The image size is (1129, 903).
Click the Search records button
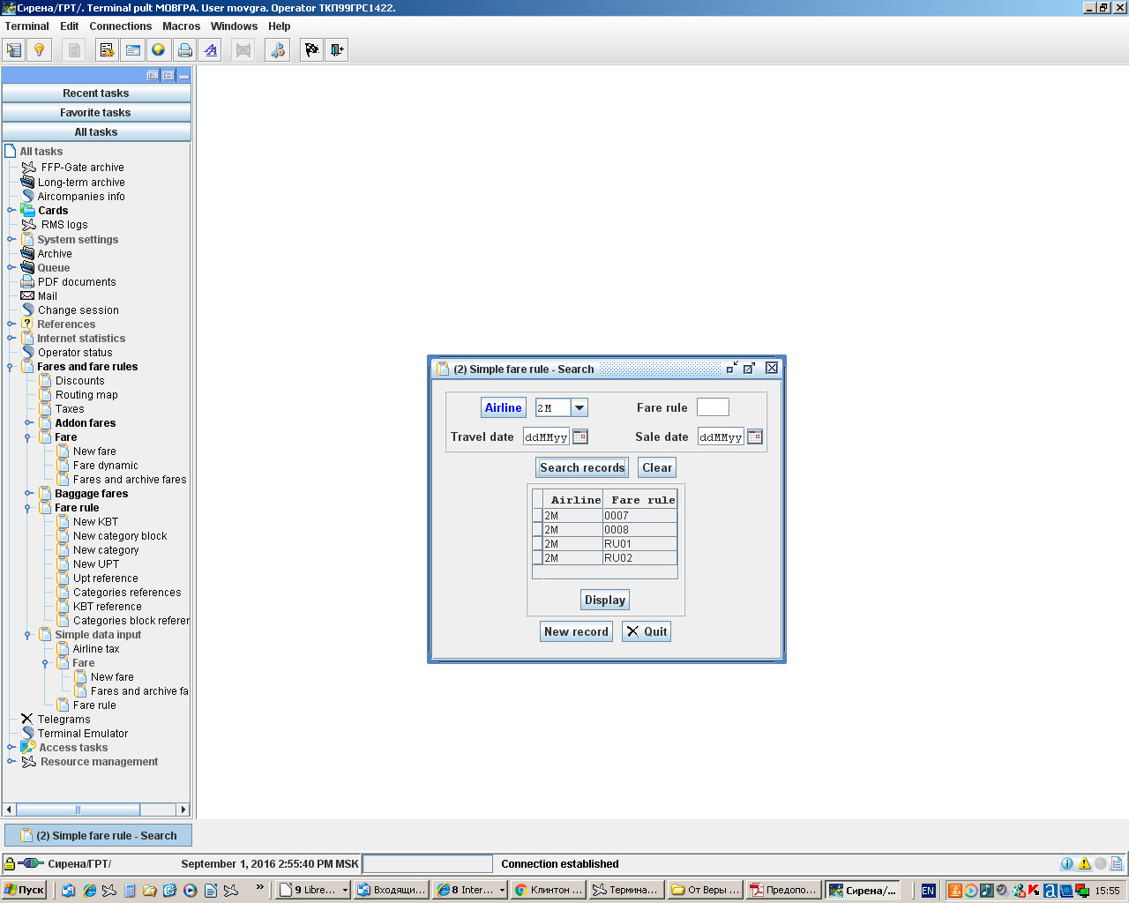point(582,467)
